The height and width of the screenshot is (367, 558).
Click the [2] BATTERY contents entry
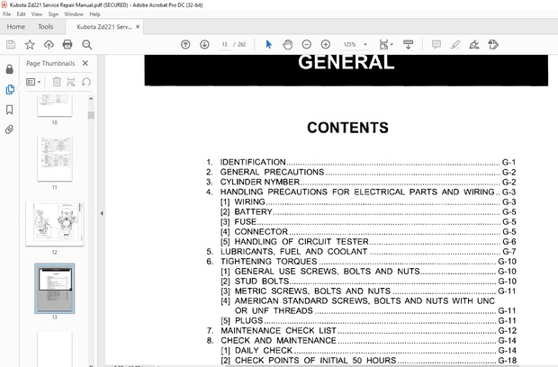(x=368, y=212)
